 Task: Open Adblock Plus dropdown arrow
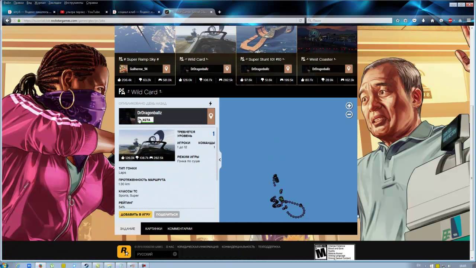(x=455, y=20)
